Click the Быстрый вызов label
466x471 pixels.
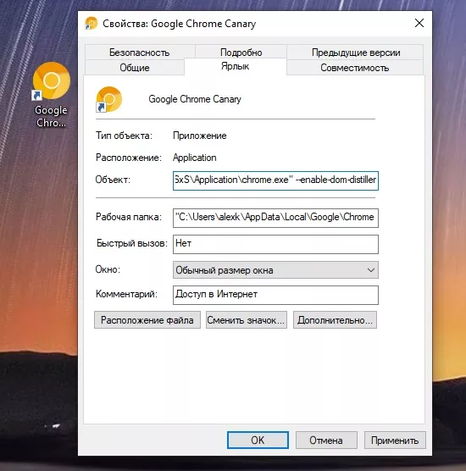click(x=132, y=243)
